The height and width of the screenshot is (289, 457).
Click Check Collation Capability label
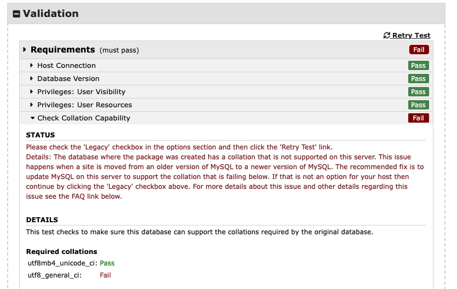click(x=84, y=118)
